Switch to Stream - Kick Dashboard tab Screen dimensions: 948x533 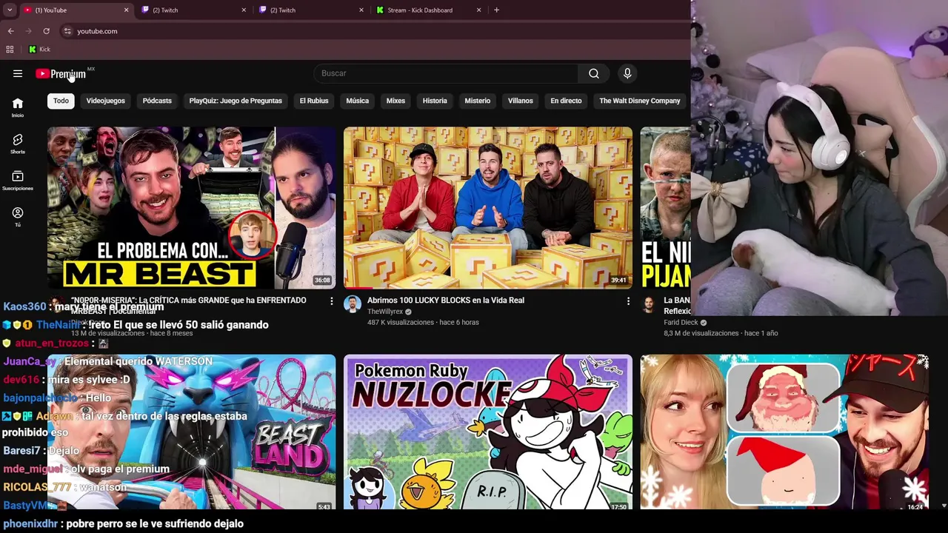pyautogui.click(x=430, y=10)
